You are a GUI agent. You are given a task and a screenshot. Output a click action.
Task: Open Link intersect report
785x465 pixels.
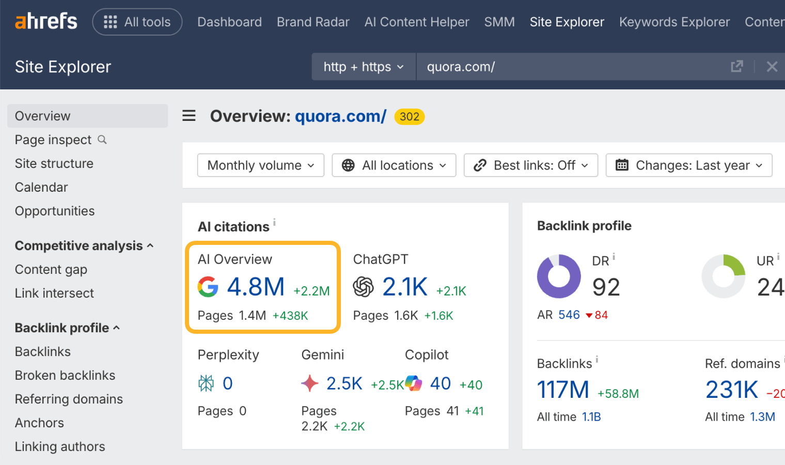click(x=54, y=293)
